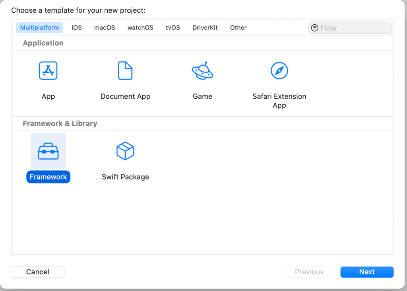Click the Framework label text
This screenshot has height=291, width=407.
click(x=48, y=177)
